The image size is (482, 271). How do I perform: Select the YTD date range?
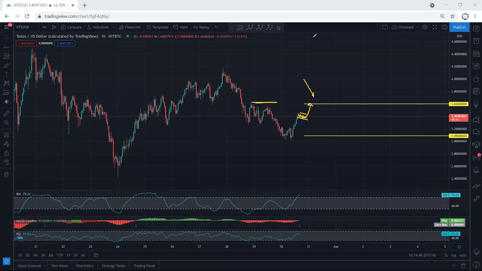pos(59,255)
